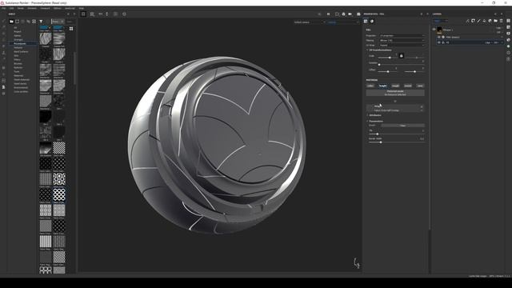Switch Assets thumbnails to grid view icon

71,29
